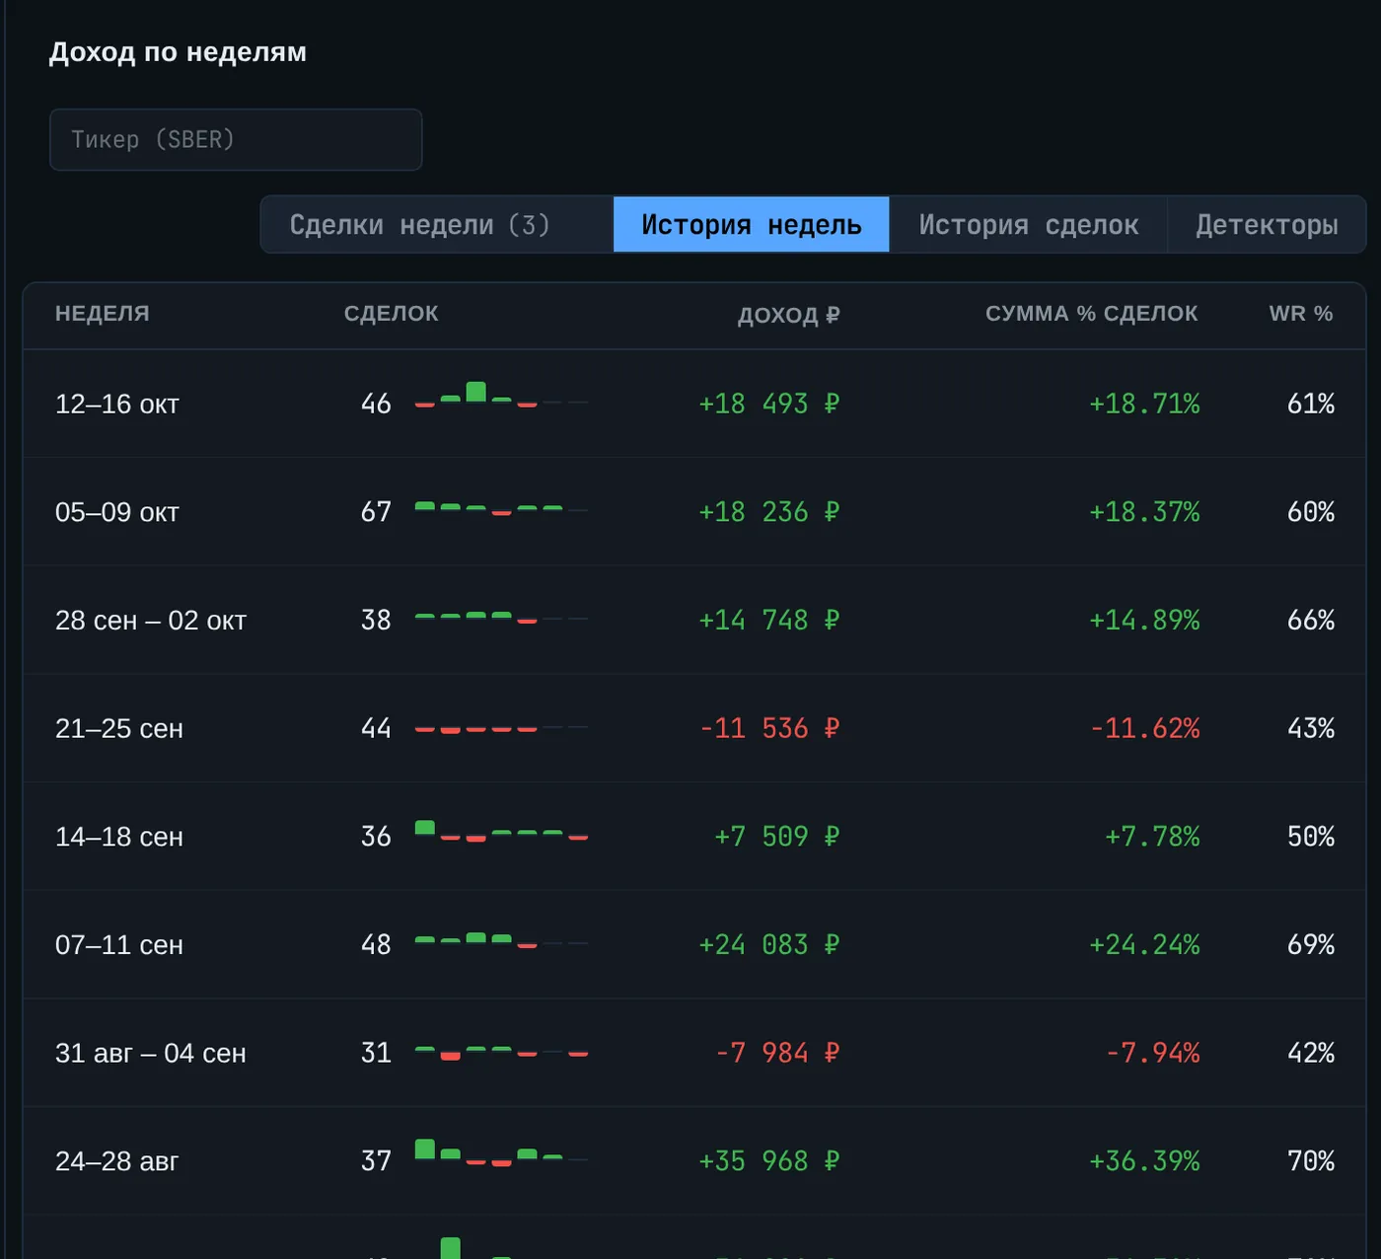Sort by the НЕДЕЛЯ column header
The height and width of the screenshot is (1259, 1381).
pyautogui.click(x=103, y=314)
